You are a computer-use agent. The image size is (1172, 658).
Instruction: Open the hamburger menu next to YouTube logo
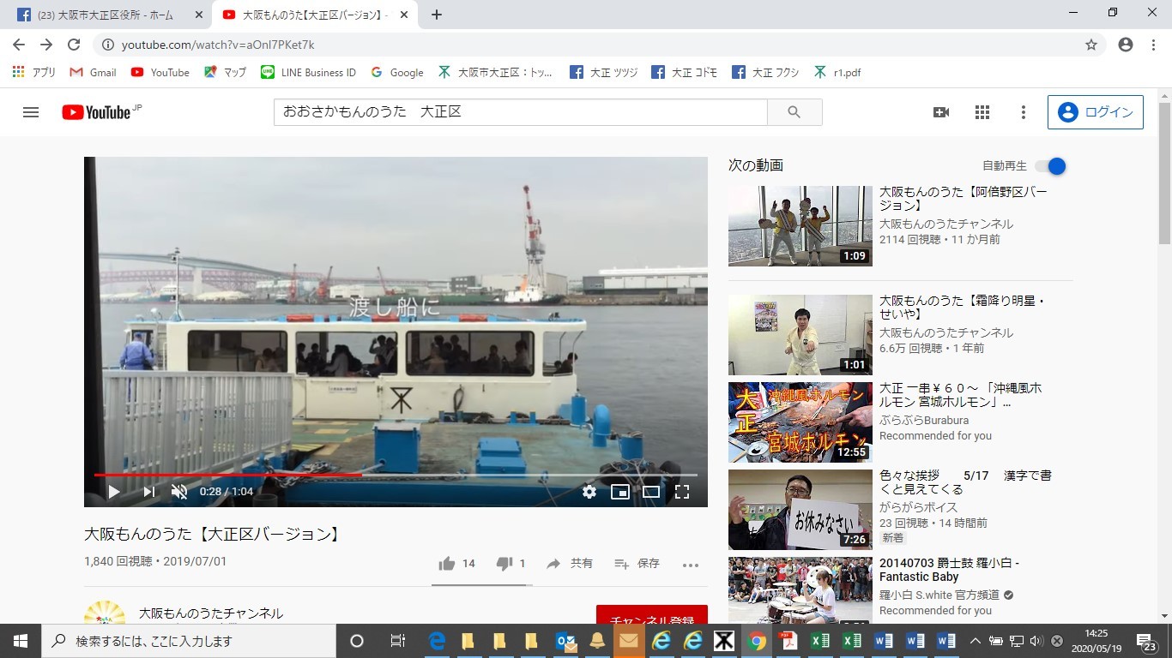[31, 112]
